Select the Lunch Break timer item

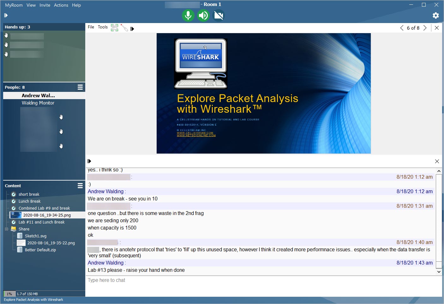point(29,201)
